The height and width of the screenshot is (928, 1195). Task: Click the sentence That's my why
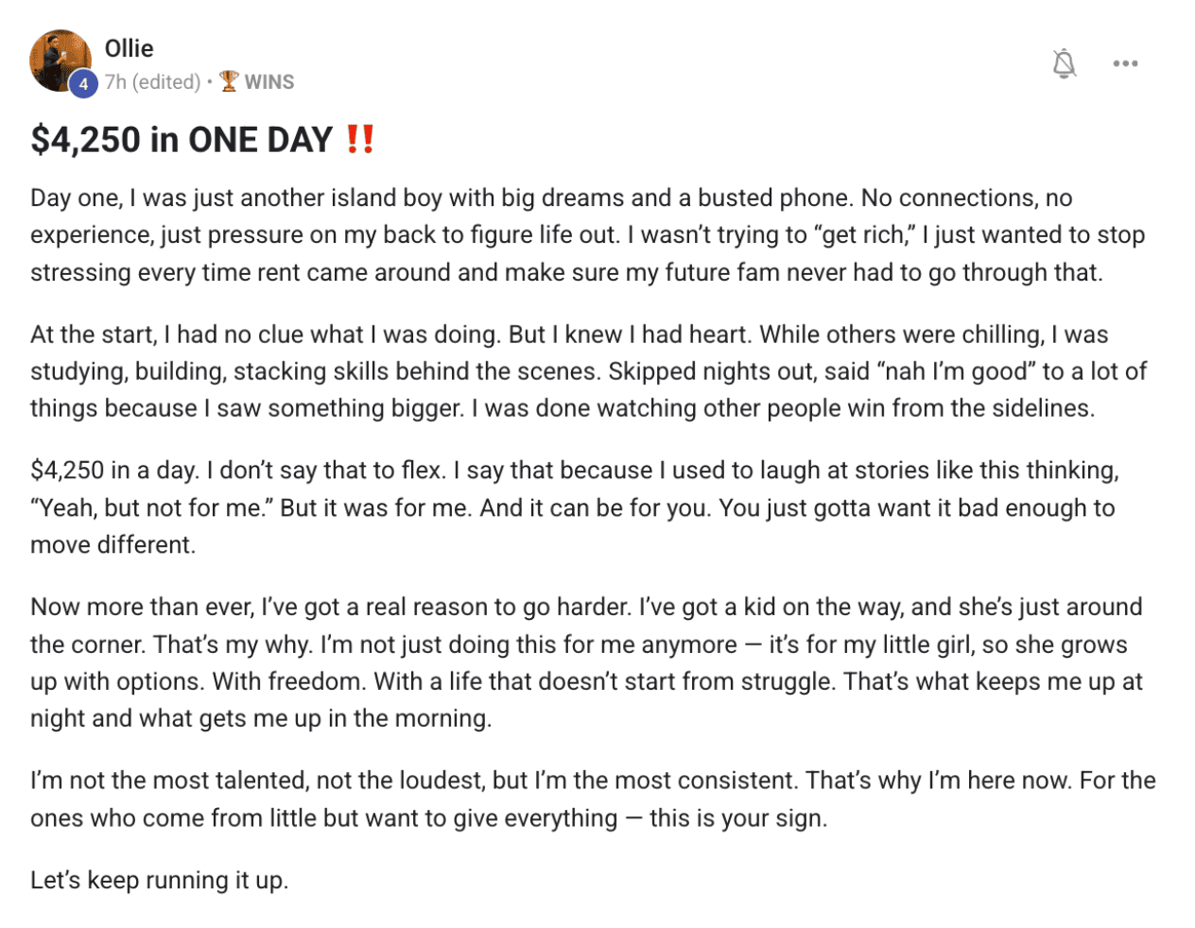[233, 644]
